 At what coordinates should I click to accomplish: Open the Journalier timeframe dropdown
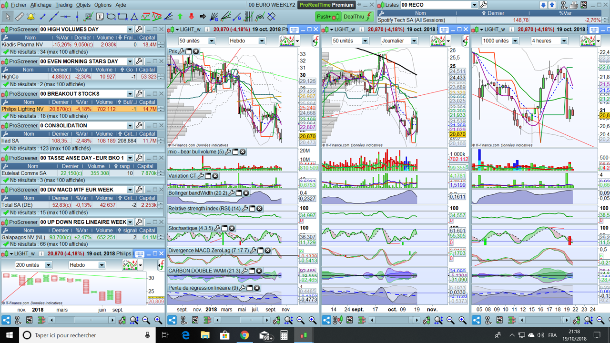point(414,41)
